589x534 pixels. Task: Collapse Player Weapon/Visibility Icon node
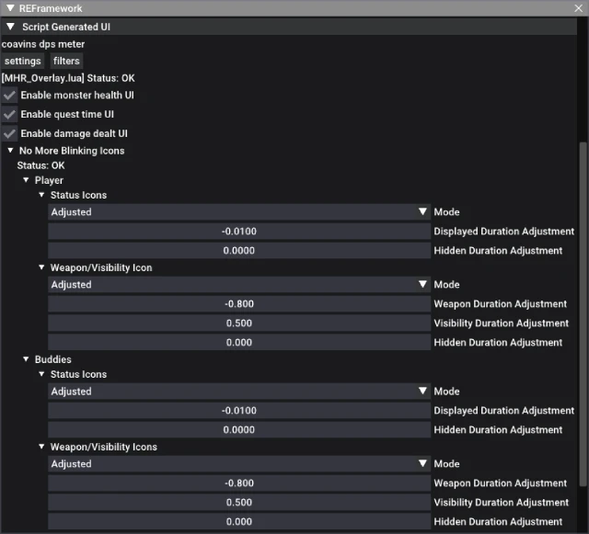click(x=41, y=267)
